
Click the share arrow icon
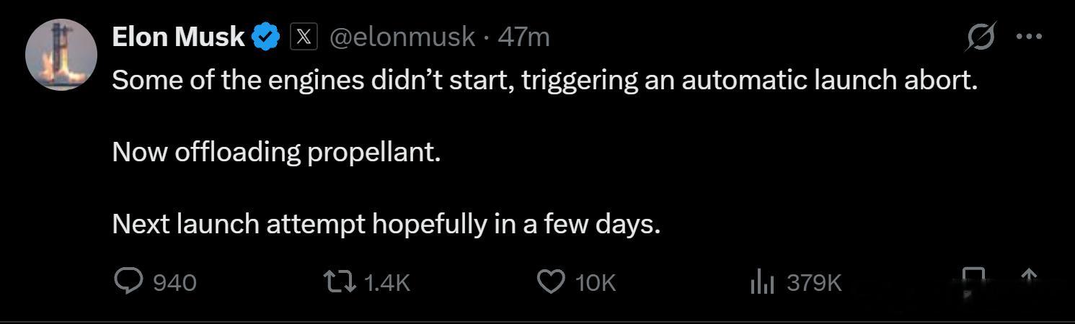tap(1030, 276)
